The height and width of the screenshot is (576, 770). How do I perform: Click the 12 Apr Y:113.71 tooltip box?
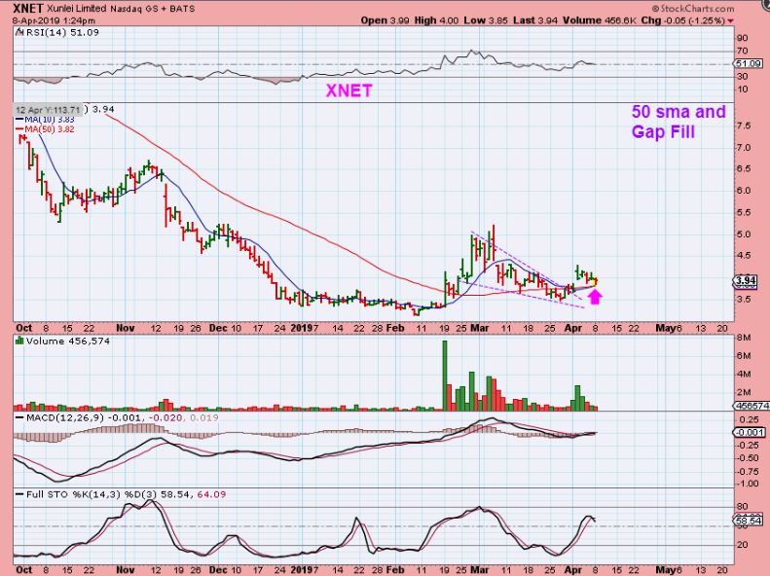coord(48,109)
